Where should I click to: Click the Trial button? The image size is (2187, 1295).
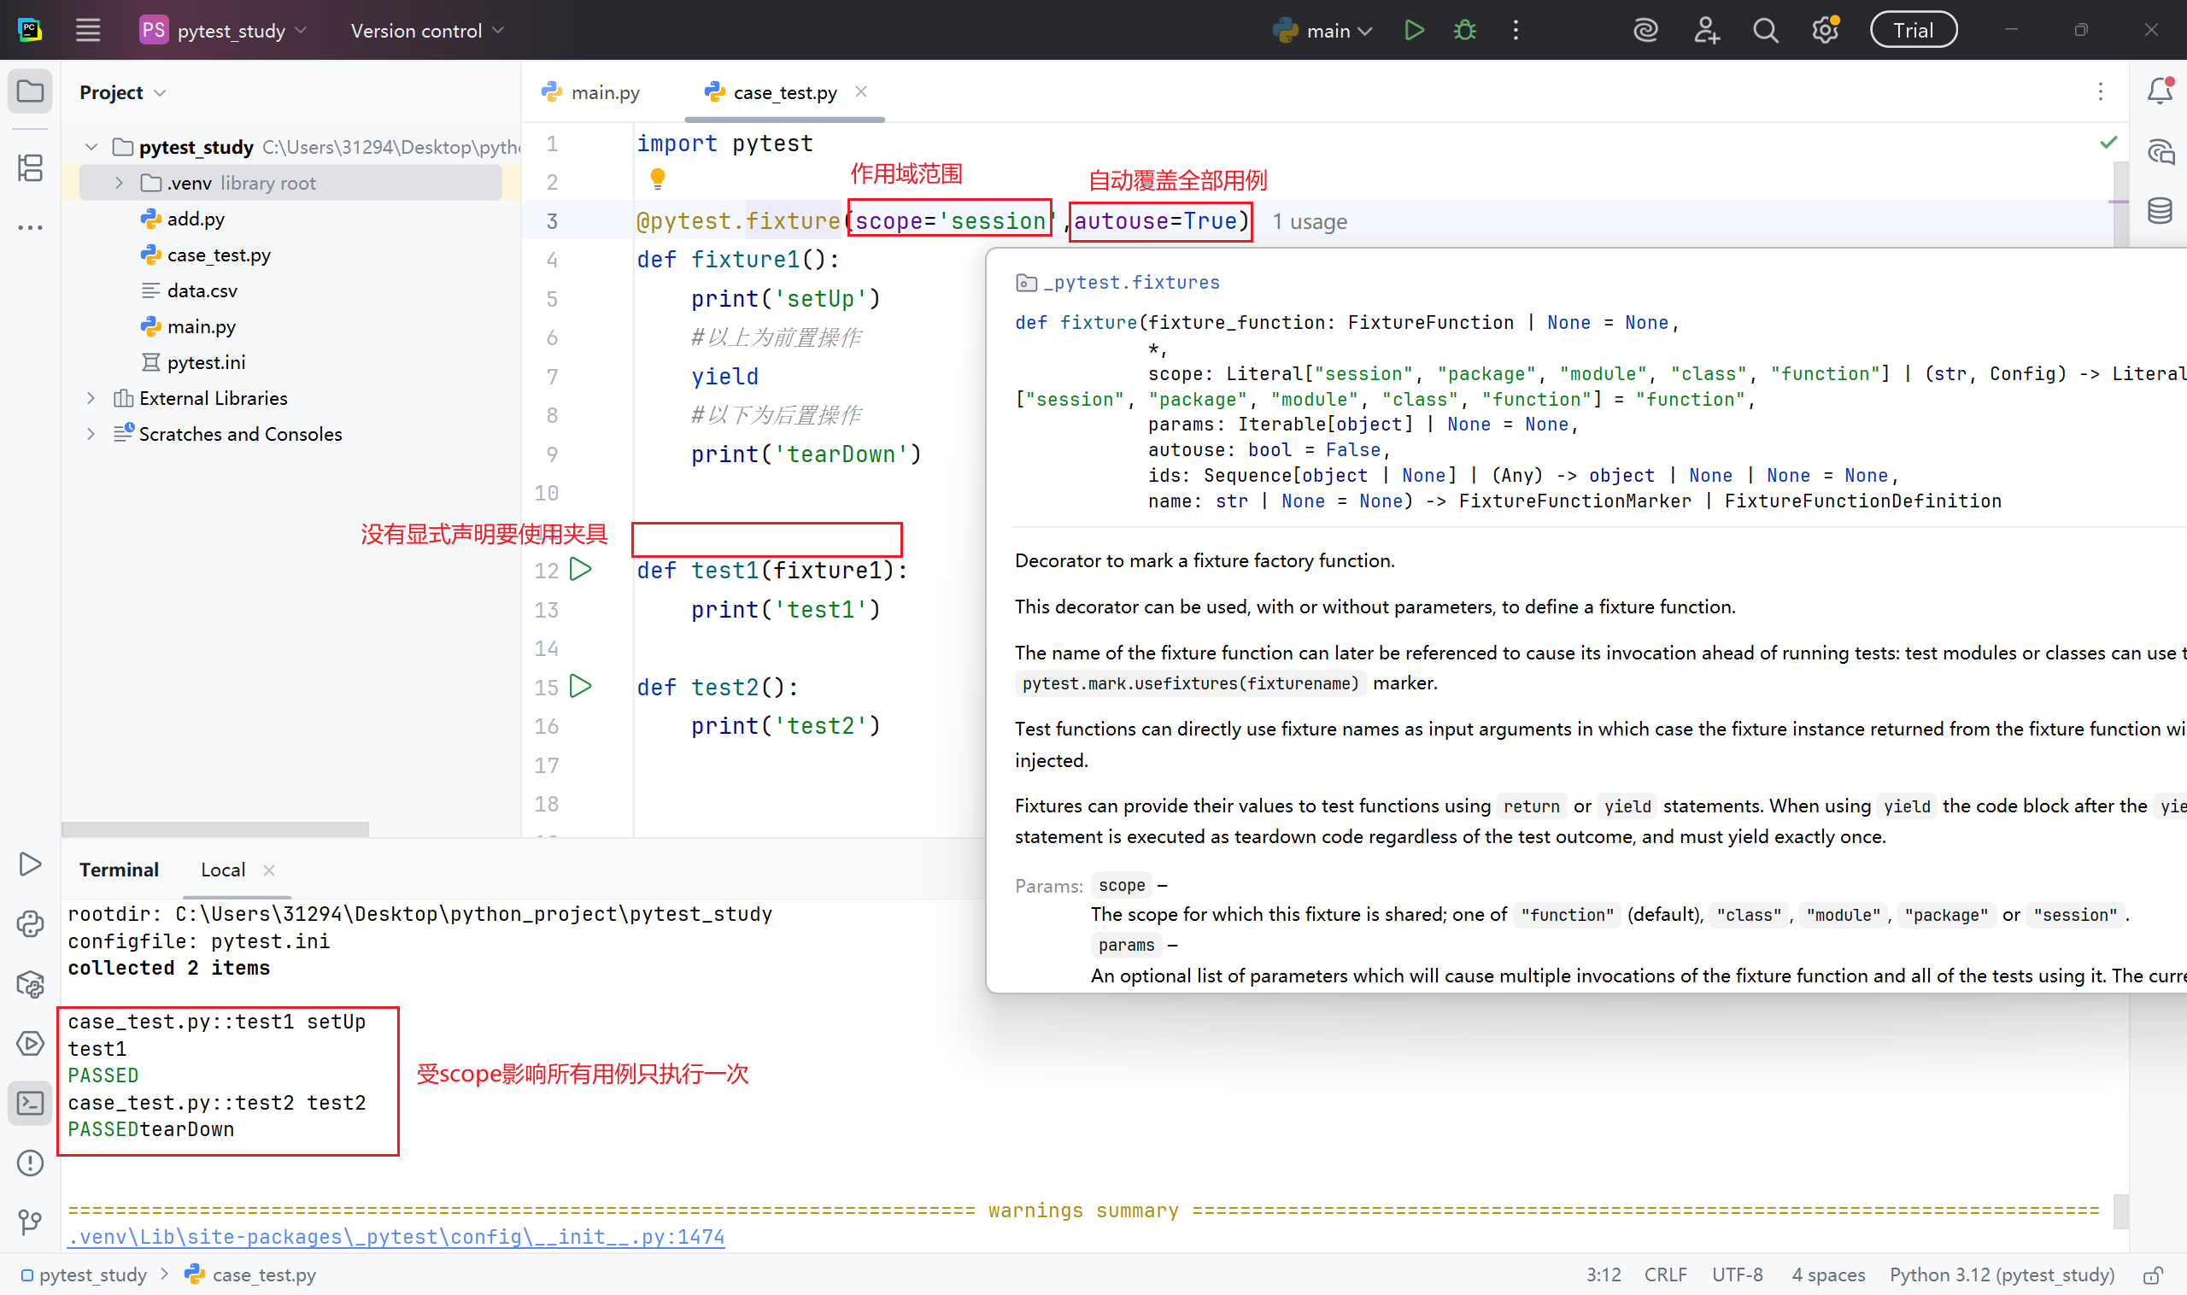click(x=1912, y=31)
